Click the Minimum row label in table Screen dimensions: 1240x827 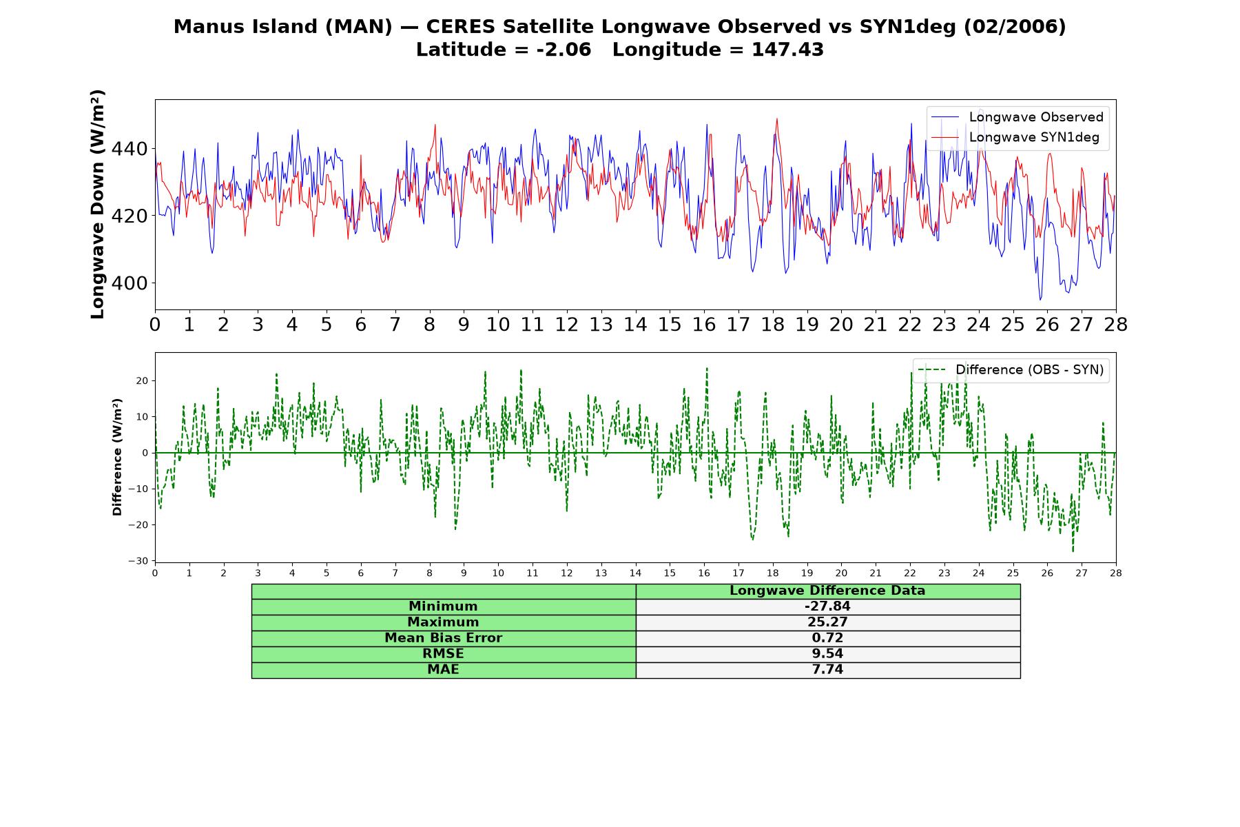coord(444,606)
